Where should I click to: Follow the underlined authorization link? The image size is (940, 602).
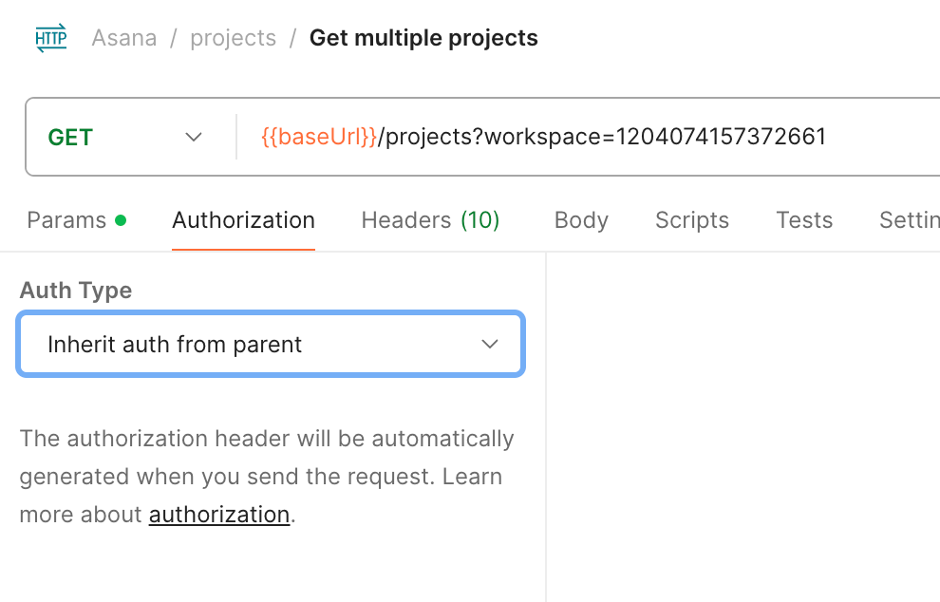coord(218,515)
